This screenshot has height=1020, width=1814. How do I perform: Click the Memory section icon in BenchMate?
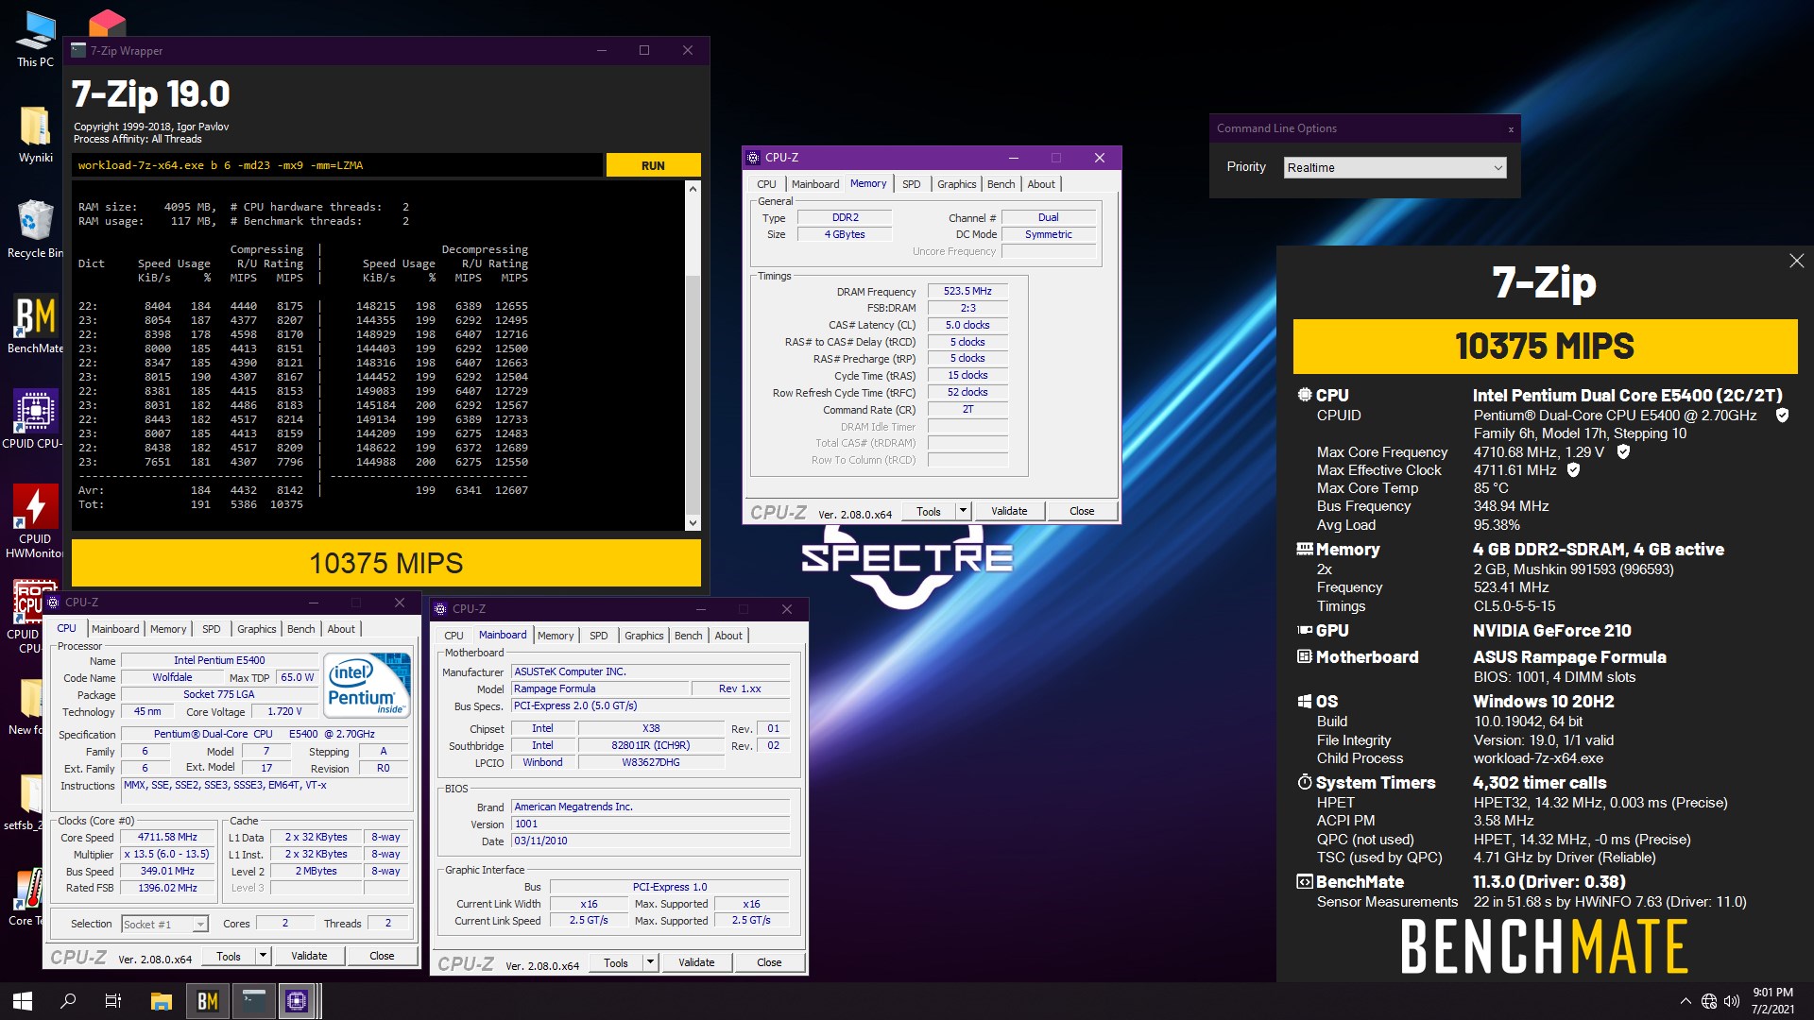click(x=1305, y=550)
